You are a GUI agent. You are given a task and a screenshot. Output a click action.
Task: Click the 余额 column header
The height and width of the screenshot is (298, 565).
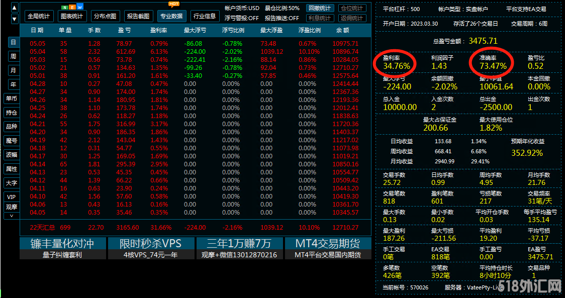pyautogui.click(x=343, y=31)
